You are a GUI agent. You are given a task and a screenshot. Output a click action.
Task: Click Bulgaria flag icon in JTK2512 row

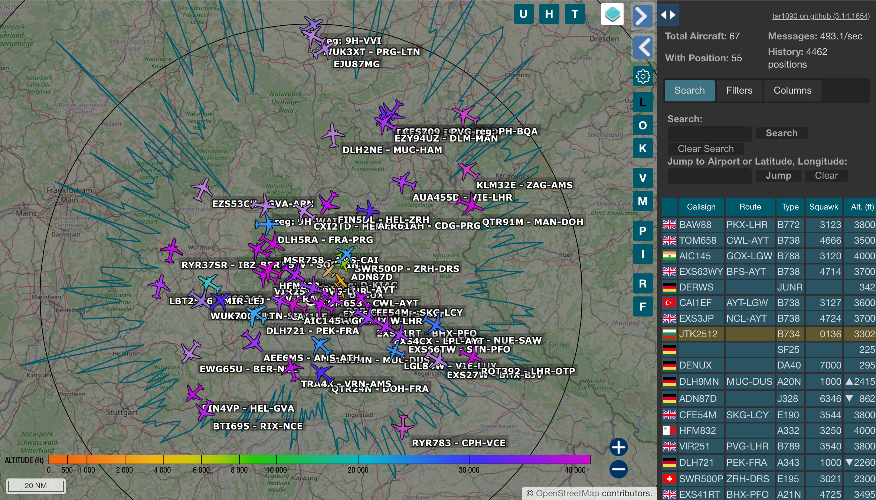pyautogui.click(x=670, y=334)
